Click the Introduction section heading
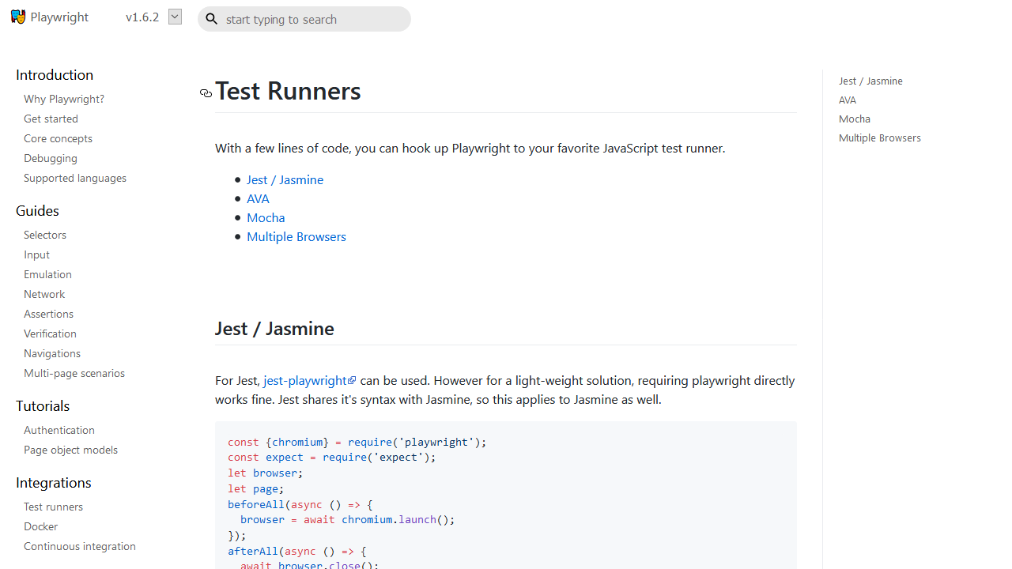1012x569 pixels. [55, 74]
